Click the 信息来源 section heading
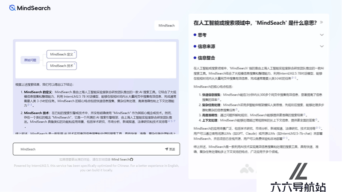The height and width of the screenshot is (192, 342). pyautogui.click(x=206, y=47)
